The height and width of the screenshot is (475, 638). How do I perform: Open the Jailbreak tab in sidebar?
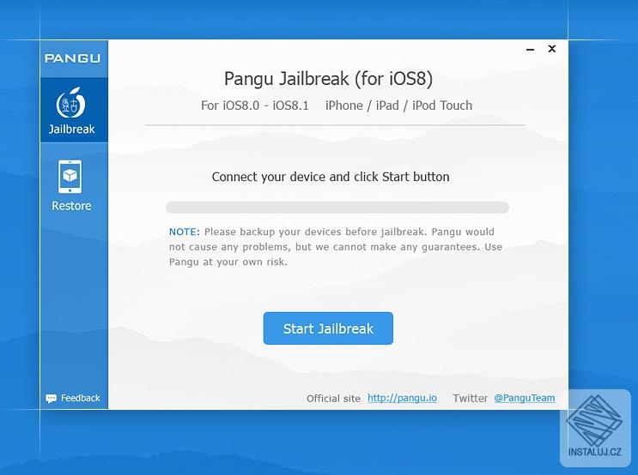pos(74,110)
